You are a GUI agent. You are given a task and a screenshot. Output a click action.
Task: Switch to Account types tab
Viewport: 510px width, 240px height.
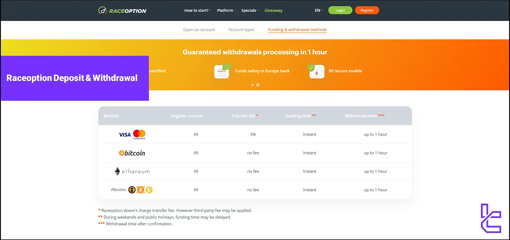coord(242,30)
